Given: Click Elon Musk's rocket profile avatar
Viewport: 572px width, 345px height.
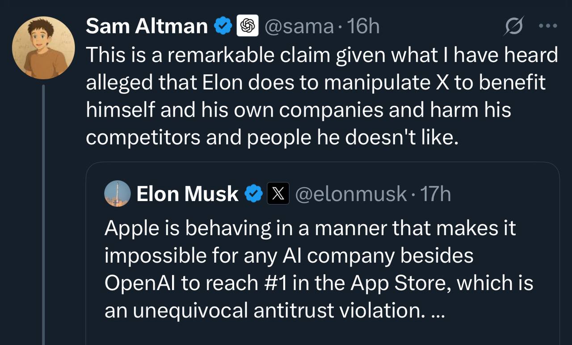Looking at the screenshot, I should 117,194.
